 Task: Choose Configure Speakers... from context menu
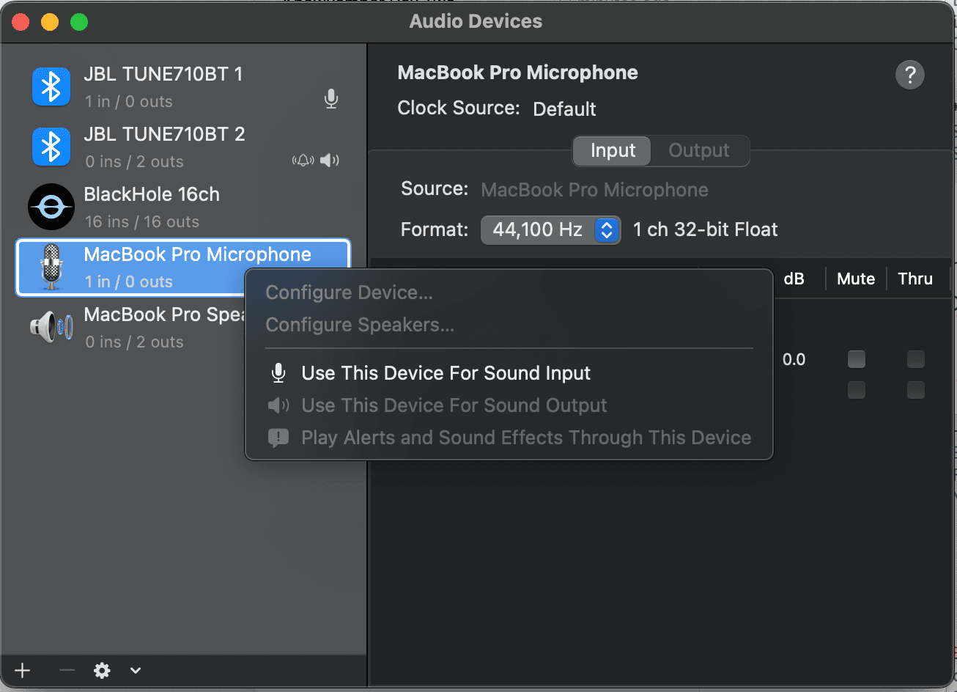click(360, 325)
